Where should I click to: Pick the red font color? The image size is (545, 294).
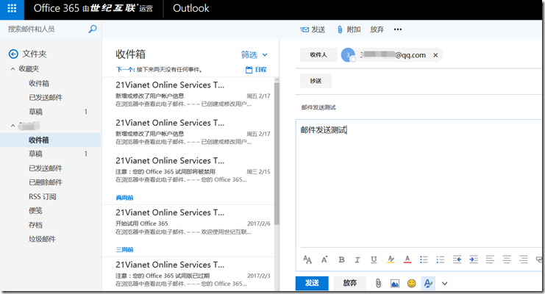click(407, 259)
